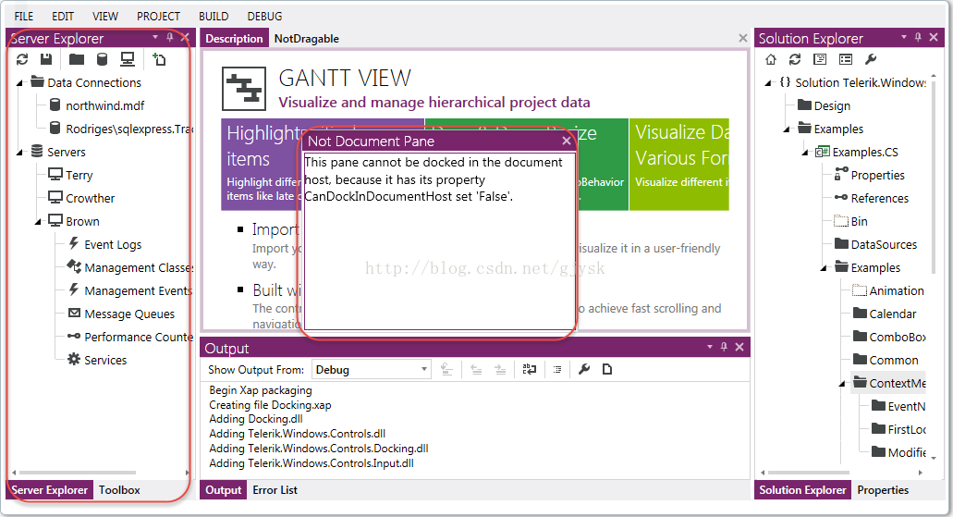Viewport: 953px width, 517px height.
Task: Switch to the Error List tab
Action: [275, 490]
